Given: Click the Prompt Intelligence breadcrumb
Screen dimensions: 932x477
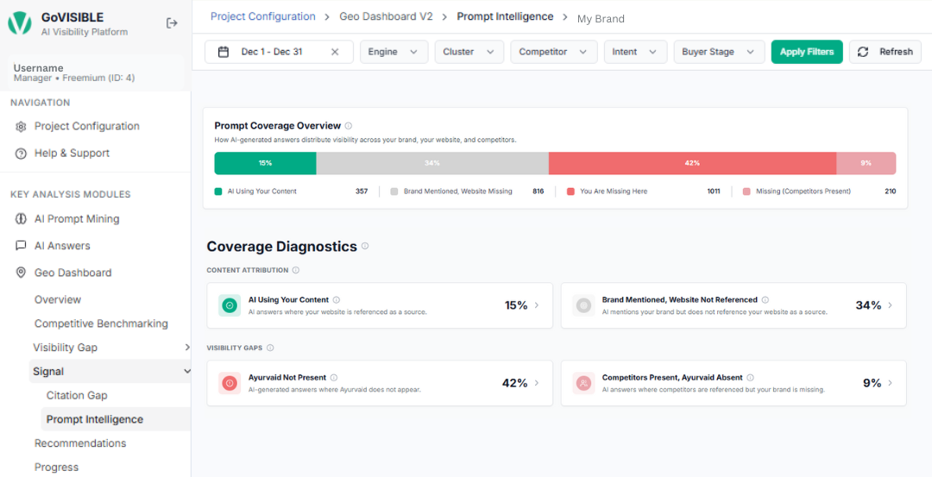Looking at the screenshot, I should click(505, 16).
